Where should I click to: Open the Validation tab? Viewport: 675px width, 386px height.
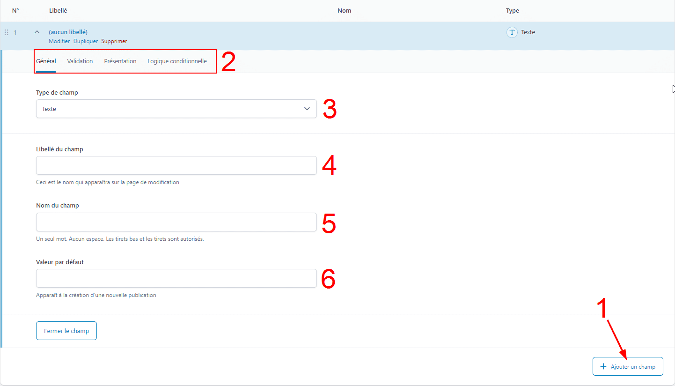pos(80,61)
